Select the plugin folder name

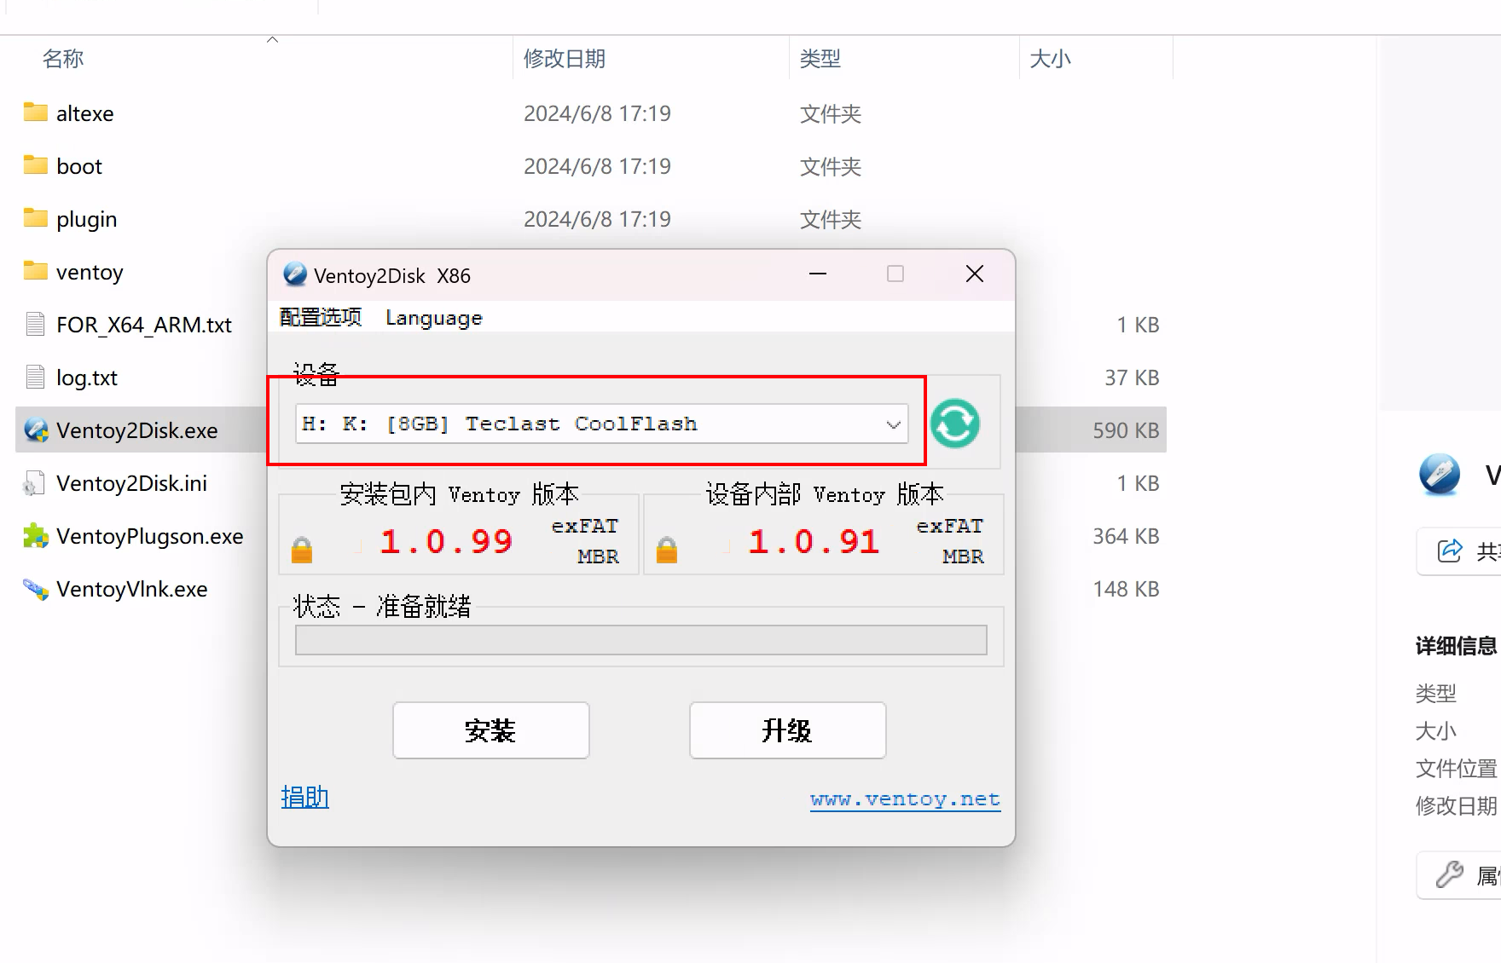[86, 220]
